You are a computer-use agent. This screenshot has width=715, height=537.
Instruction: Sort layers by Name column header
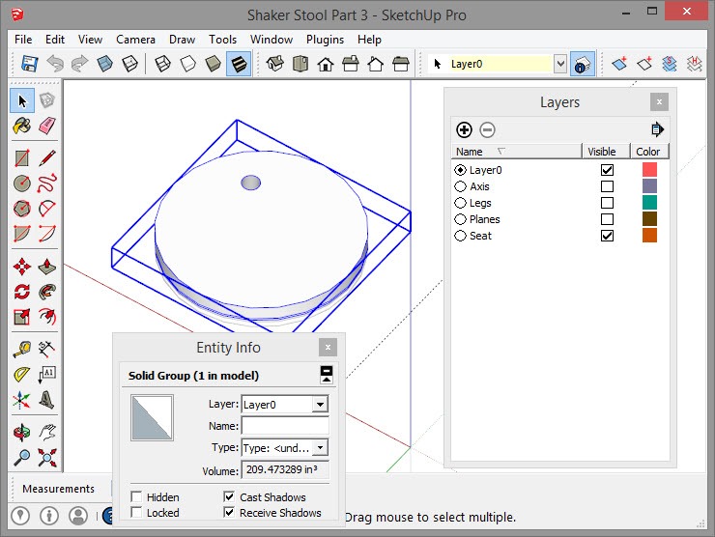(470, 152)
